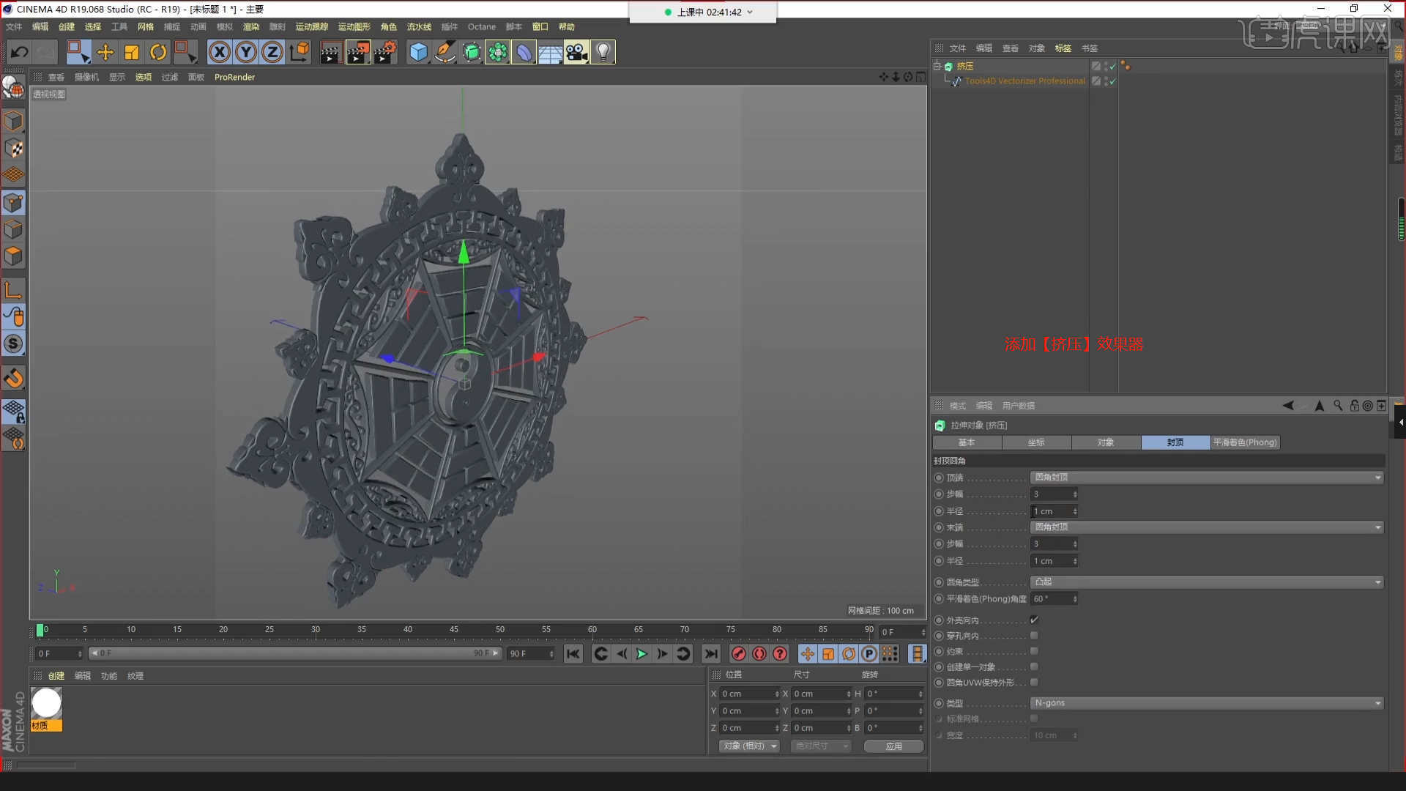Viewport: 1406px width, 791px height.
Task: Open Render Settings icon
Action: (385, 52)
